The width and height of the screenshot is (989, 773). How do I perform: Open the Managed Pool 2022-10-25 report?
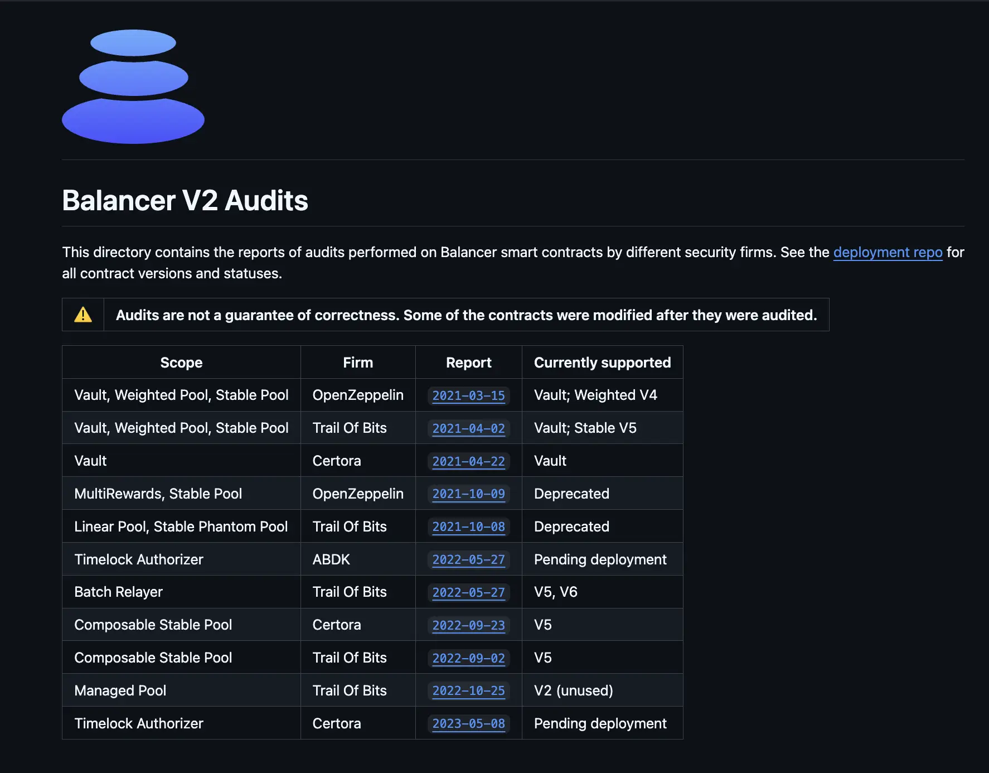click(468, 691)
